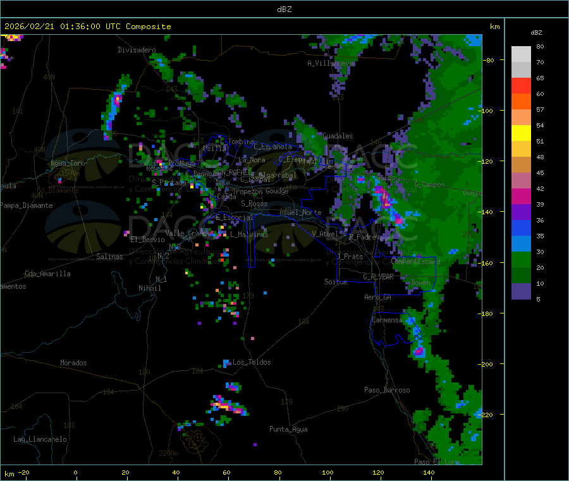Click the Atuel_Norte place label
The image size is (569, 481).
[300, 212]
